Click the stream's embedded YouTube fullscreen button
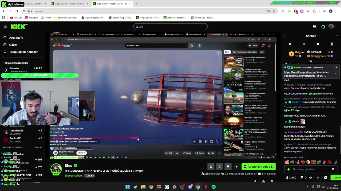Screen dimensions: 341x191 tap(217, 142)
